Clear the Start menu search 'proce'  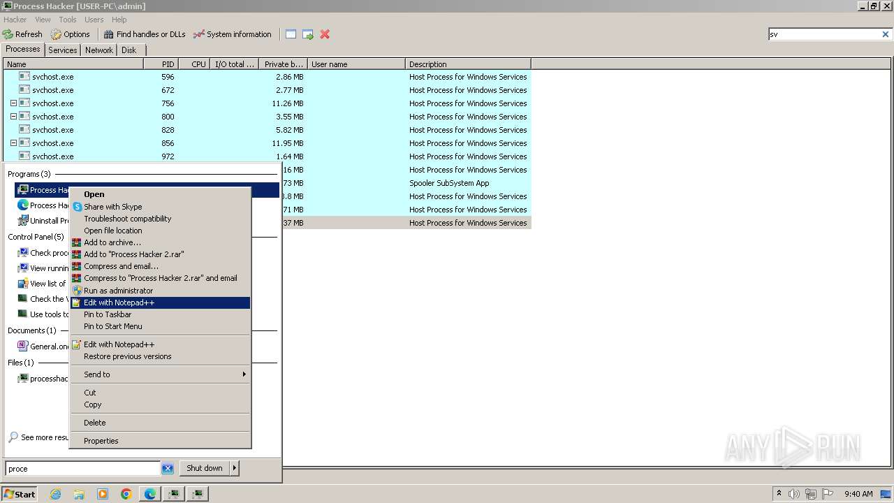point(168,469)
